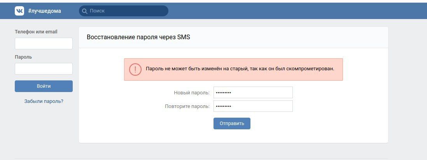This screenshot has width=427, height=160.
Task: Click the VK logo icon
Action: click(19, 11)
